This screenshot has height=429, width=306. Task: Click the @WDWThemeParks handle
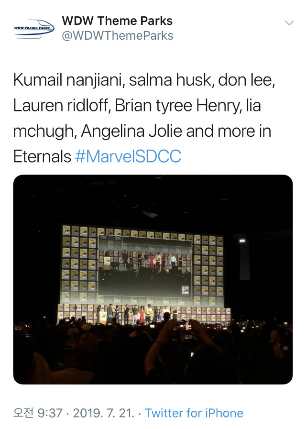[x=117, y=35]
